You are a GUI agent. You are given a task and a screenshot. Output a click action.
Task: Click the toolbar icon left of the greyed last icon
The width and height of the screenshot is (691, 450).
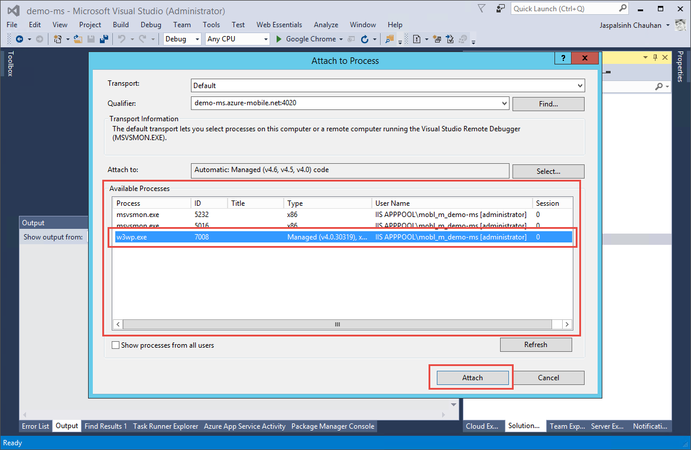pyautogui.click(x=450, y=39)
